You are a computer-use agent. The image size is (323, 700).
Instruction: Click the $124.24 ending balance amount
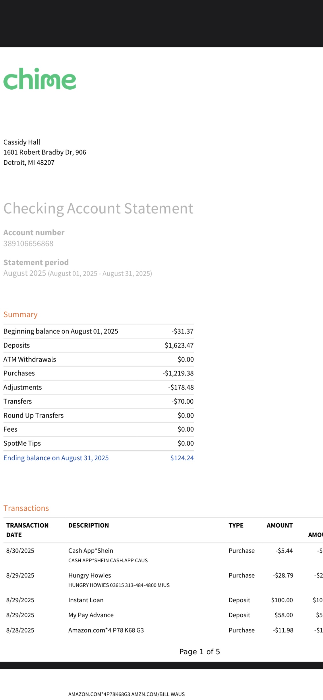pyautogui.click(x=182, y=458)
